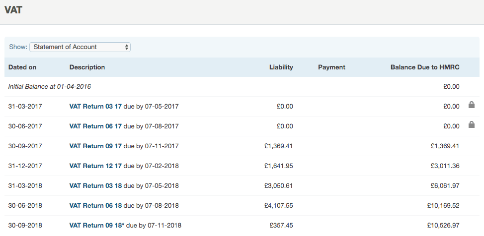Screen dimensions: 484x236
Task: Click the Liability column header
Action: pos(281,67)
